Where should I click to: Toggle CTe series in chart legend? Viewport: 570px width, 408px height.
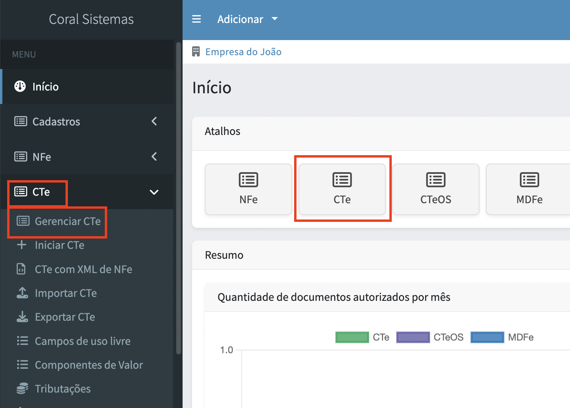pos(362,337)
